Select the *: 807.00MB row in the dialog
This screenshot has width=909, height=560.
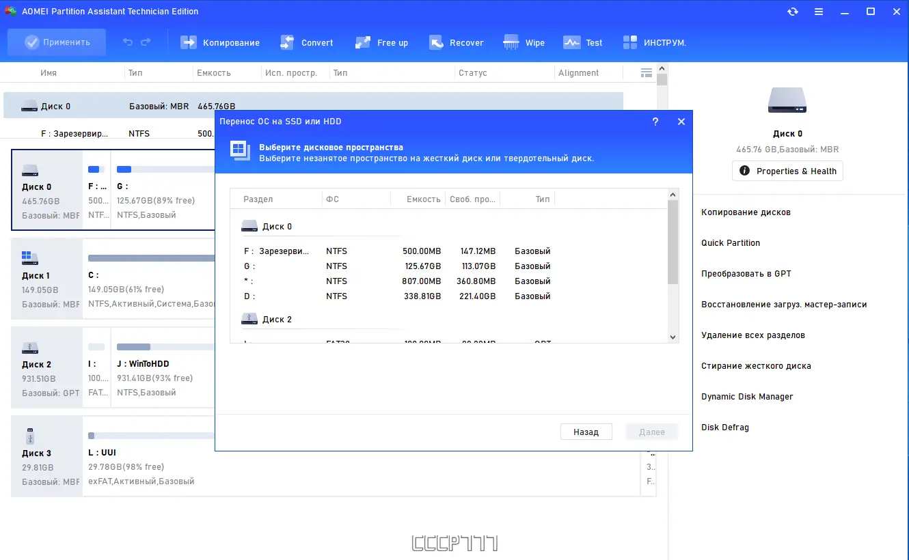448,281
